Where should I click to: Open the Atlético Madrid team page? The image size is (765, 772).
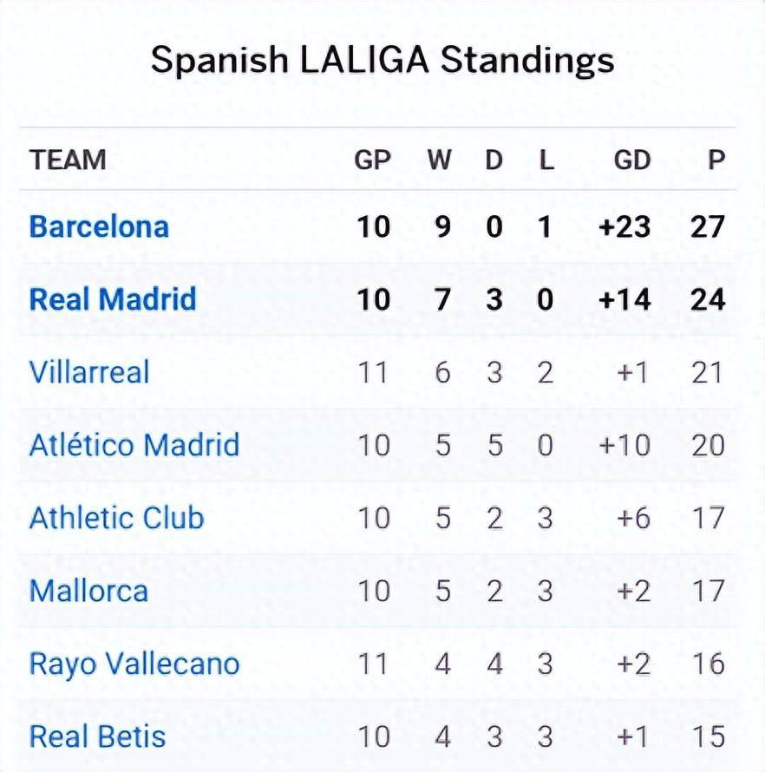134,445
